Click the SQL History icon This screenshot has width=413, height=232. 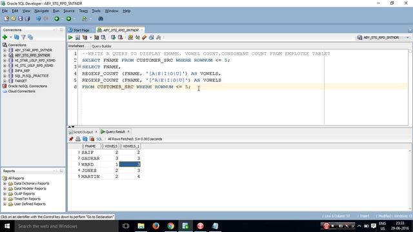click(x=152, y=37)
